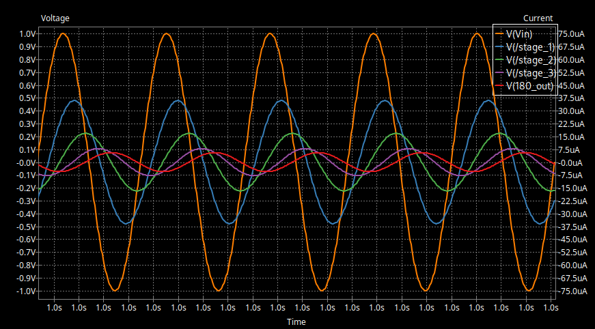Click the 1.0V voltage tick label
595x329 pixels.
click(27, 34)
